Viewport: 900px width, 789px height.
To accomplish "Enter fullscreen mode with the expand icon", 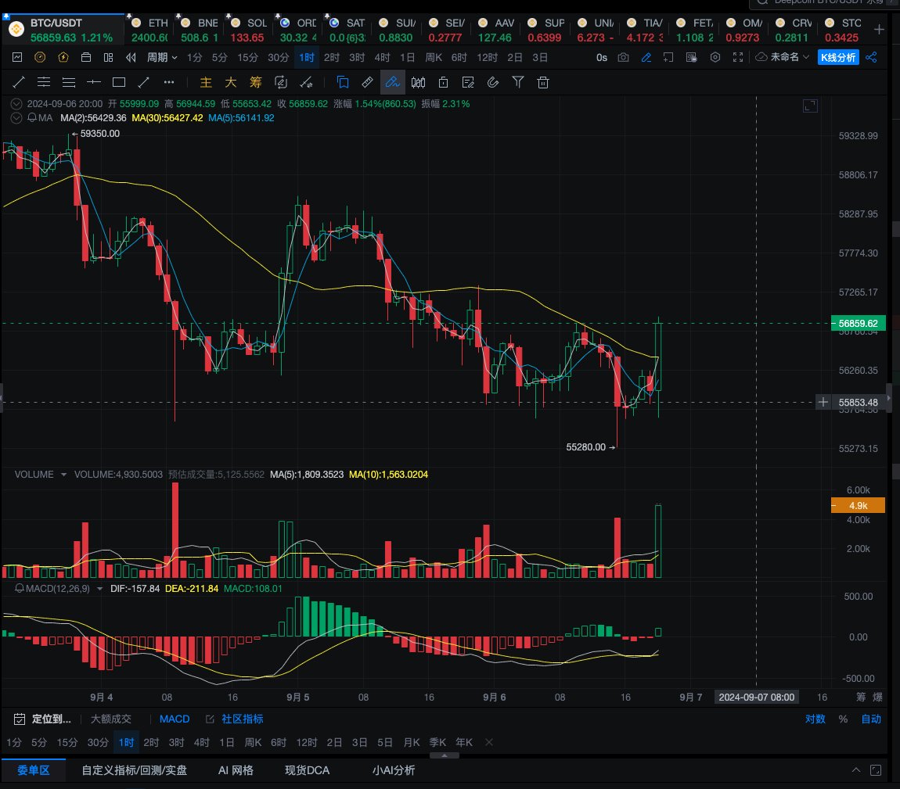I will pyautogui.click(x=737, y=57).
